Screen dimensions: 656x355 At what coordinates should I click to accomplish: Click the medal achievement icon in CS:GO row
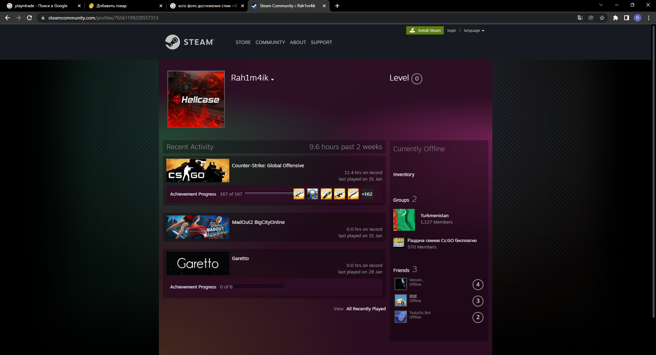[x=313, y=194]
